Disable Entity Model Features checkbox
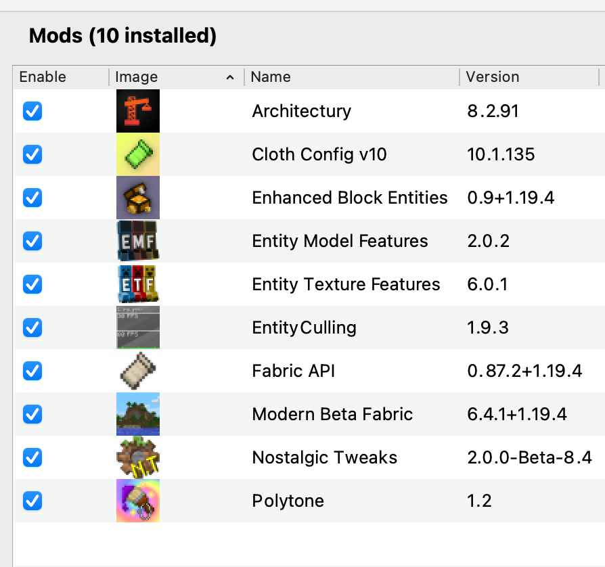Screen dimensions: 605x567 tap(32, 241)
